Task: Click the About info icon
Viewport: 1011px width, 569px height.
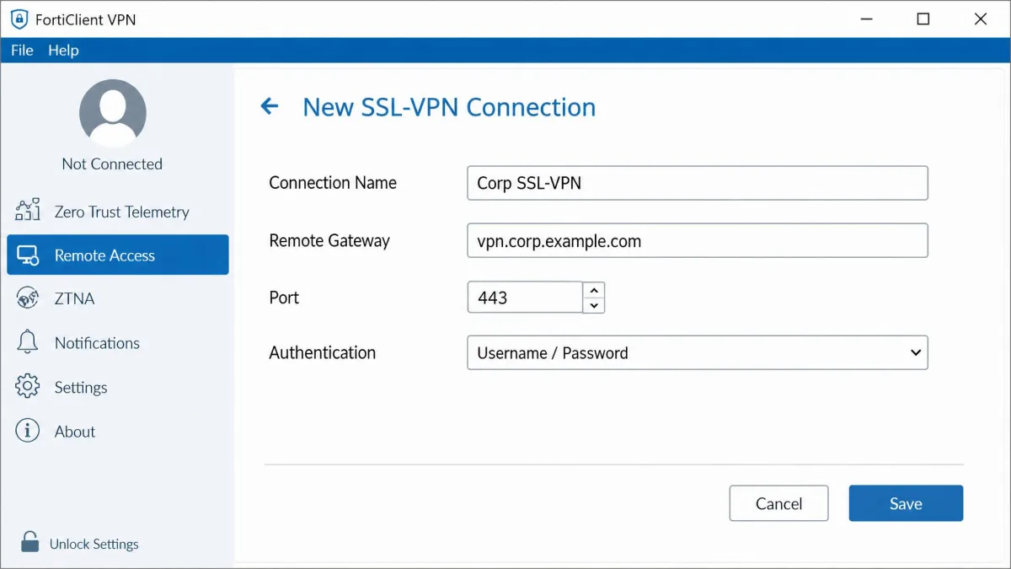Action: [x=28, y=431]
